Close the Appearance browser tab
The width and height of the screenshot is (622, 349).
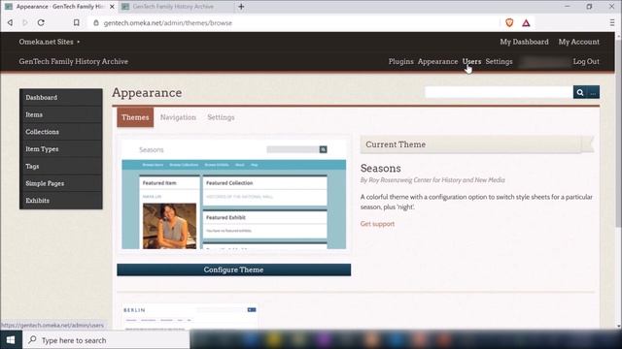[x=112, y=7]
